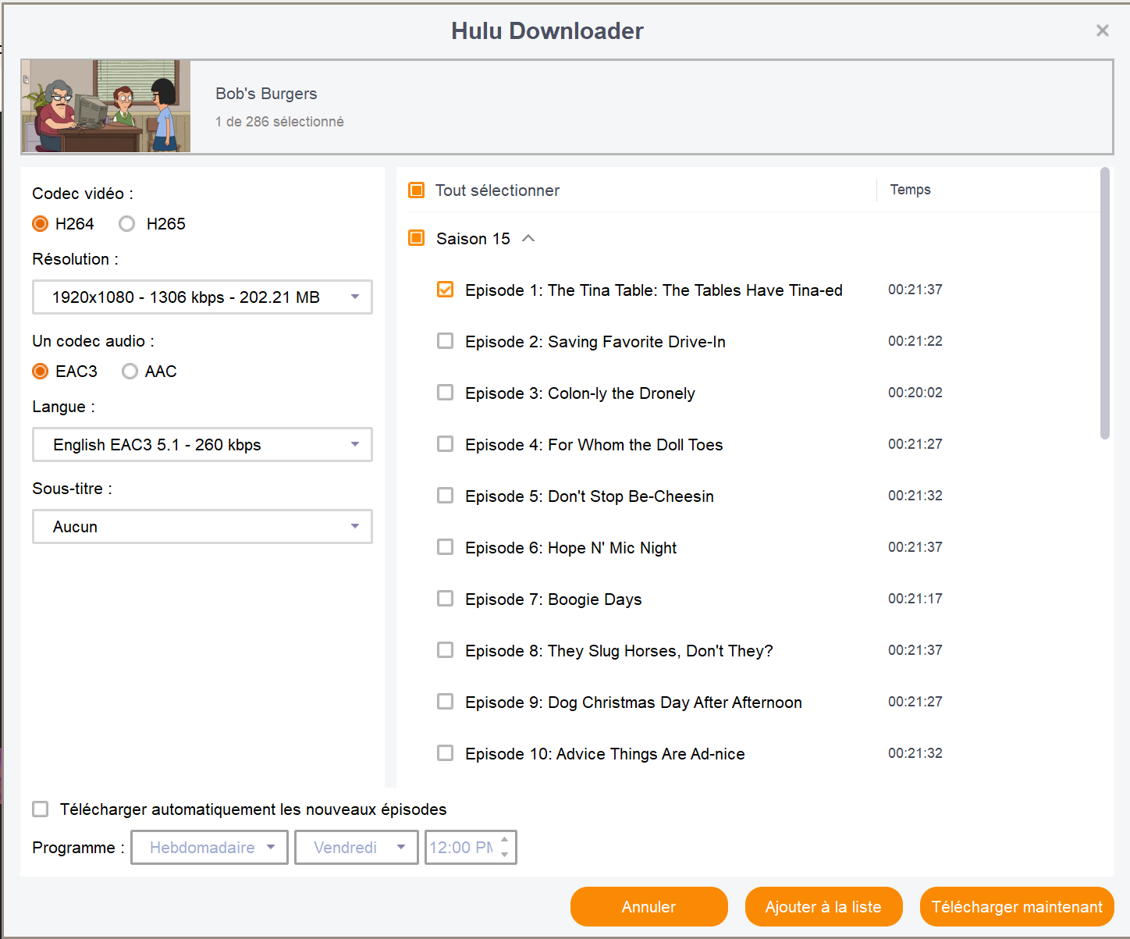Image resolution: width=1130 pixels, height=939 pixels.
Task: Open the Vendredi day dropdown
Action: point(356,848)
